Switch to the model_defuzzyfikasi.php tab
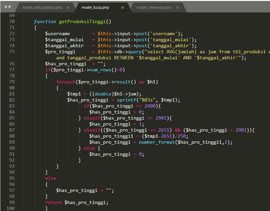This screenshot has width=270, height=211. (42, 7)
